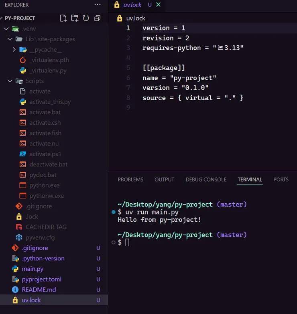Click the EXPLORER panel title
The width and height of the screenshot is (297, 314).
[16, 5]
